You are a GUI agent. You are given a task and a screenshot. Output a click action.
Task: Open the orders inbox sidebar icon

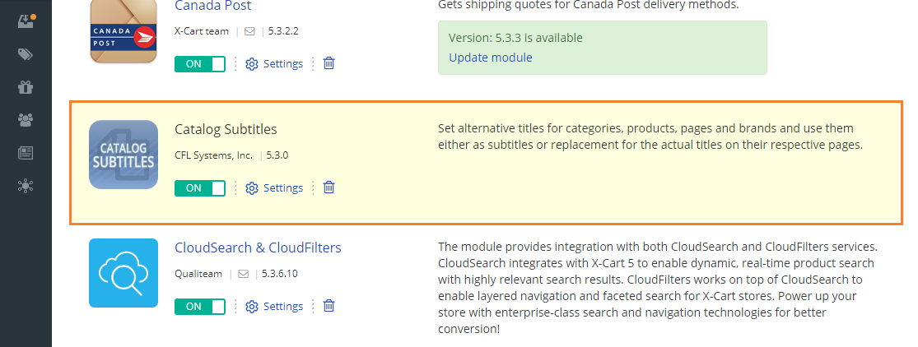tap(26, 21)
